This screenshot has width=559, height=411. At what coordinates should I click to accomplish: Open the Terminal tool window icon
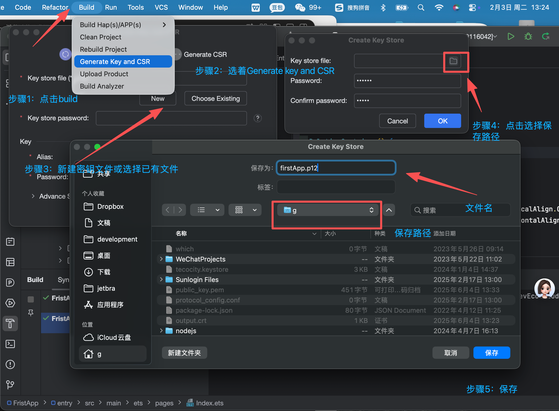pyautogui.click(x=10, y=344)
